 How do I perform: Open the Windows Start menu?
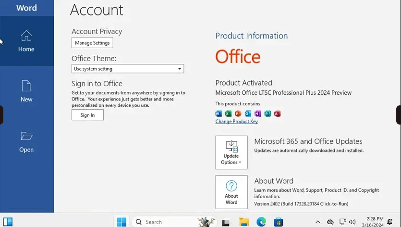click(x=122, y=222)
